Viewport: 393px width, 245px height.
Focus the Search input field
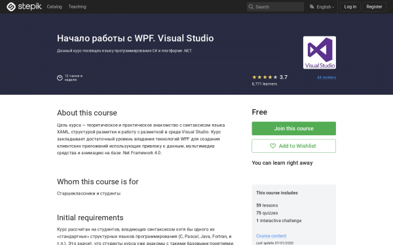tap(275, 7)
